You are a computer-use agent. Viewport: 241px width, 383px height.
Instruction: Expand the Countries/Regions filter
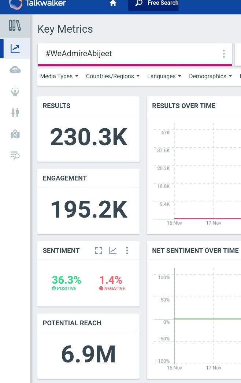(x=113, y=76)
